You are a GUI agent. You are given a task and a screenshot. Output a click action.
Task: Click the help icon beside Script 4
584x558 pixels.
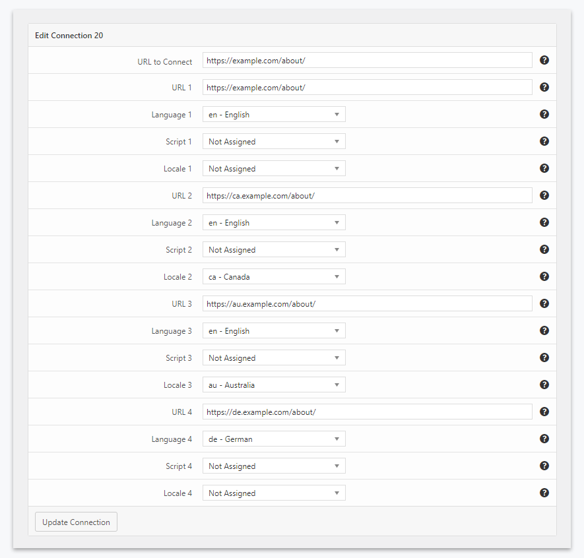tap(544, 465)
